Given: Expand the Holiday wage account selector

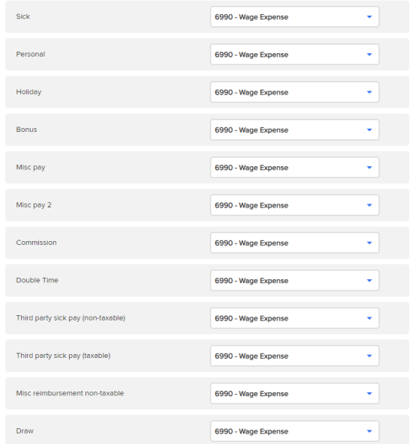Looking at the screenshot, I should (294, 92).
